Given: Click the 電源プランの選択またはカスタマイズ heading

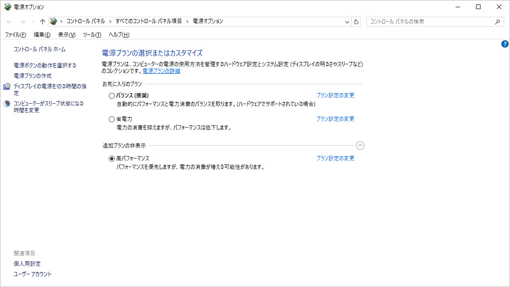Looking at the screenshot, I should pos(152,53).
